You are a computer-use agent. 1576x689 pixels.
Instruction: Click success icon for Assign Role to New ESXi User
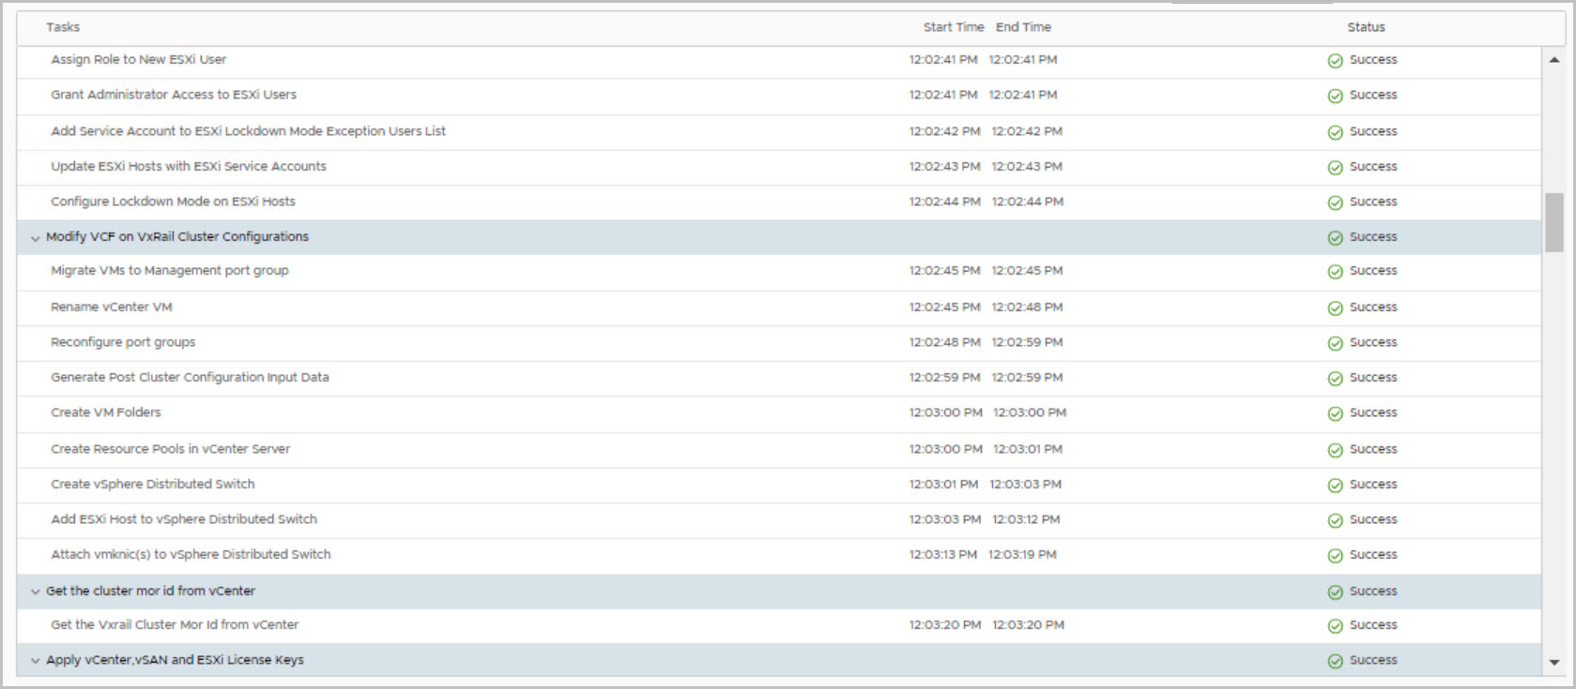pos(1335,60)
